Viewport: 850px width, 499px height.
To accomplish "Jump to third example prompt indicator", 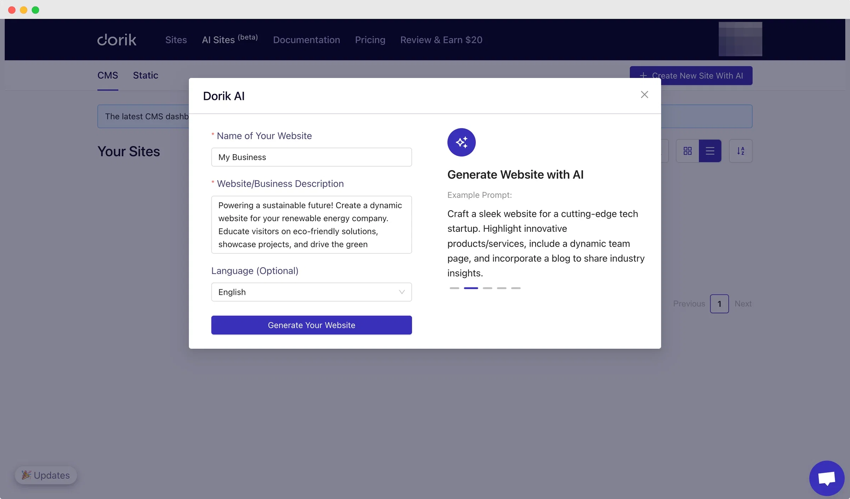I will (488, 288).
